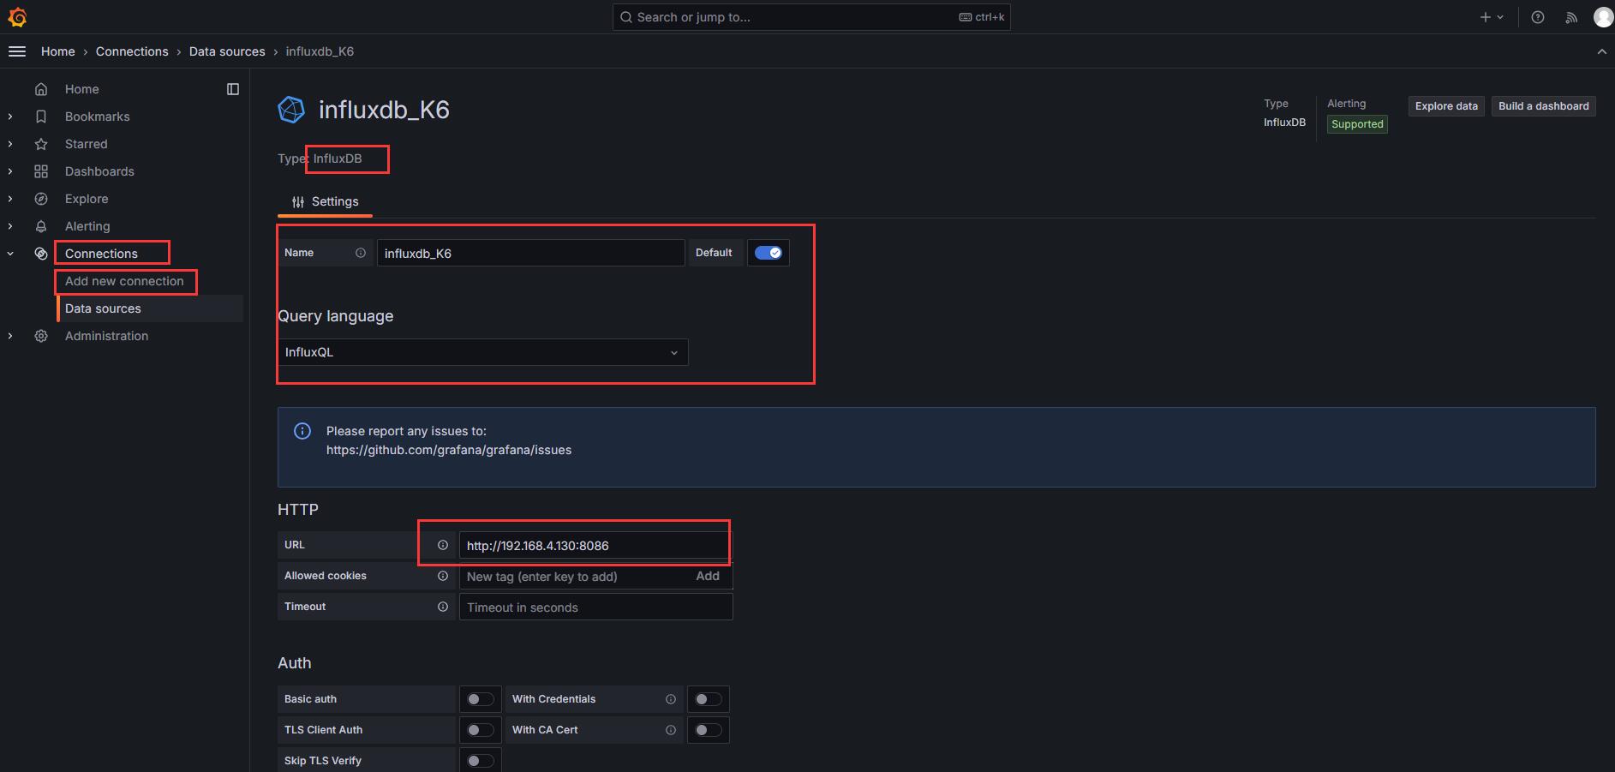Expand the Explore section chevron
The height and width of the screenshot is (772, 1615).
click(10, 199)
